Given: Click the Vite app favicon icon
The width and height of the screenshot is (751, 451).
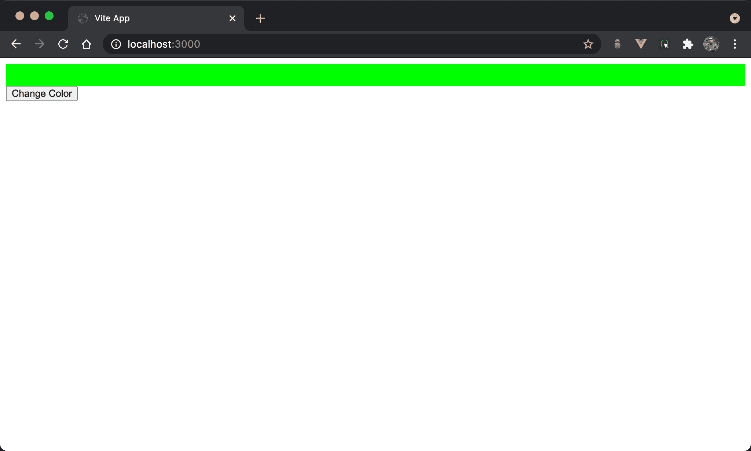Looking at the screenshot, I should [83, 18].
